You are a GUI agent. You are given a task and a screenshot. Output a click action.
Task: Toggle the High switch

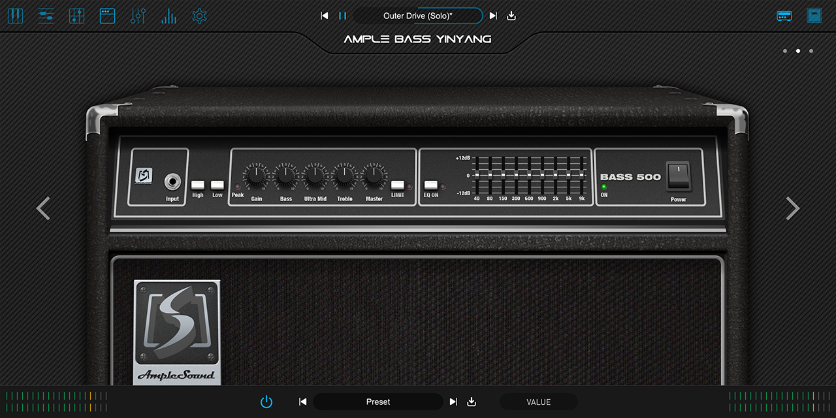(197, 185)
